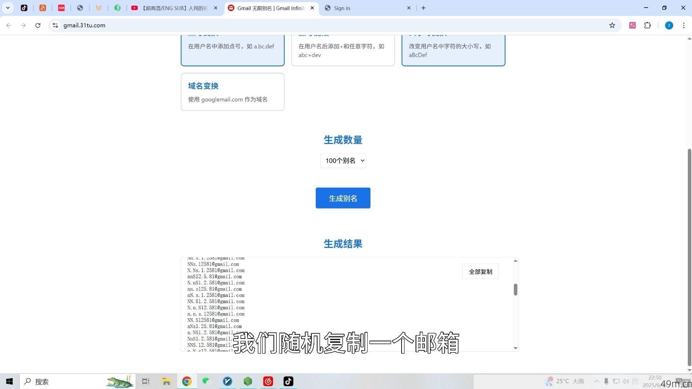Open File Explorer from the taskbar
Image resolution: width=692 pixels, height=389 pixels.
[x=166, y=381]
